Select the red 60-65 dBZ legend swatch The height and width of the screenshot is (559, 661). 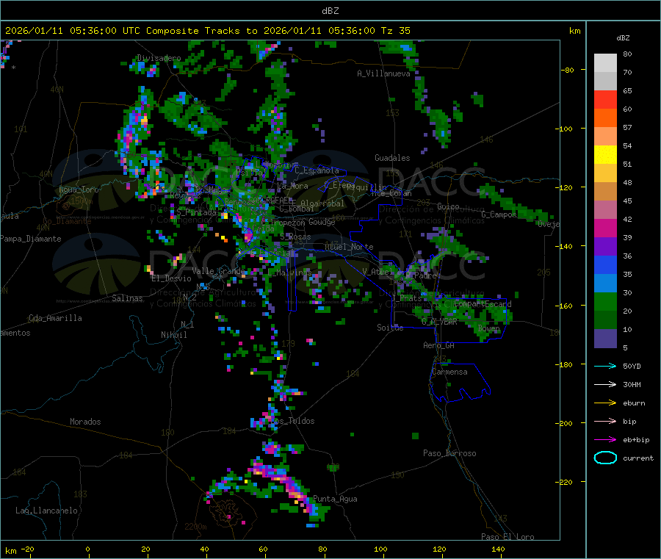click(x=605, y=99)
